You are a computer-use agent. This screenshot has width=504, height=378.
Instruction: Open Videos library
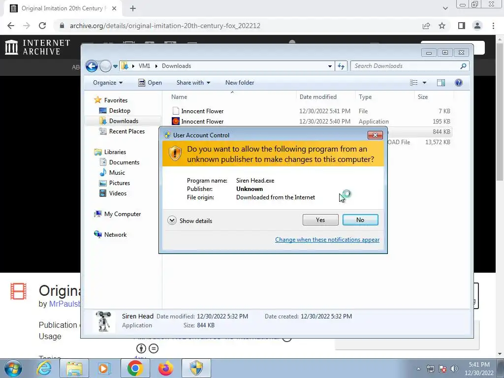(113, 193)
